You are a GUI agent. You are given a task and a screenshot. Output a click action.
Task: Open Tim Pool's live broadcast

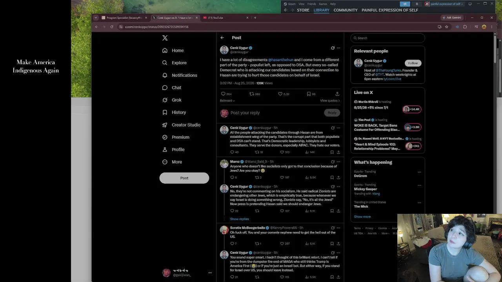click(x=387, y=126)
